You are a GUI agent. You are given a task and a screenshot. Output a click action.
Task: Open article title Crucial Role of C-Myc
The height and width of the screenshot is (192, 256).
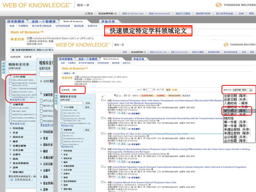coord(150,133)
